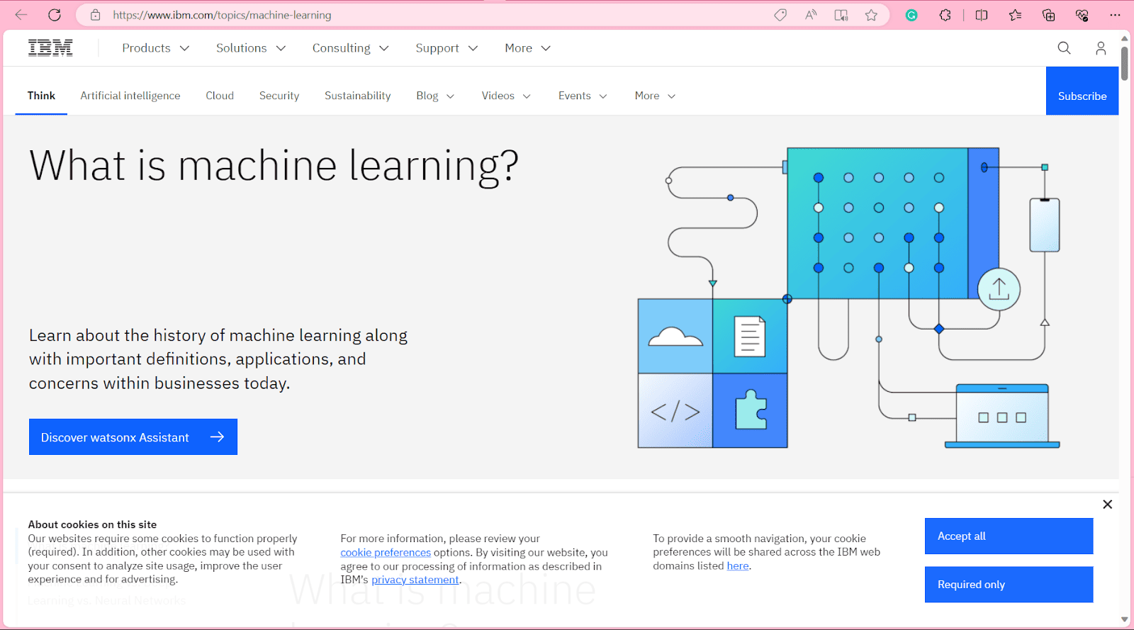Expand the Products dropdown
The image size is (1134, 630).
click(x=155, y=48)
